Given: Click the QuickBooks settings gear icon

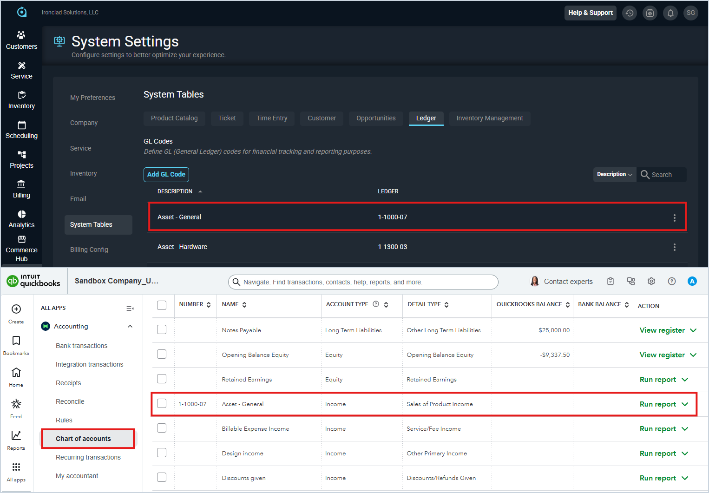Looking at the screenshot, I should tap(651, 281).
